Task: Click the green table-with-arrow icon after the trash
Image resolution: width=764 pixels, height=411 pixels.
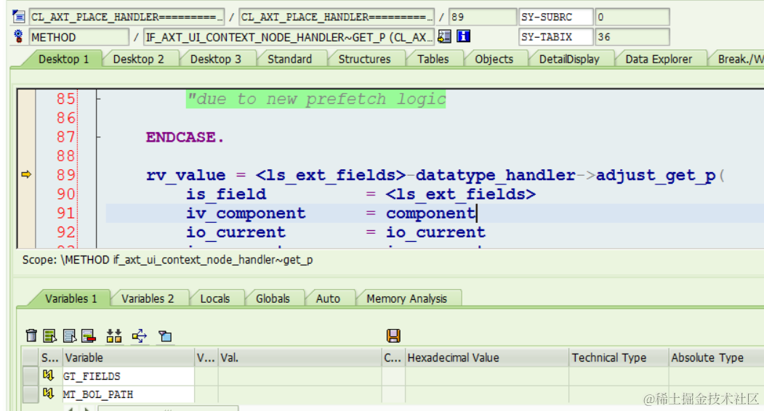Action: point(49,335)
